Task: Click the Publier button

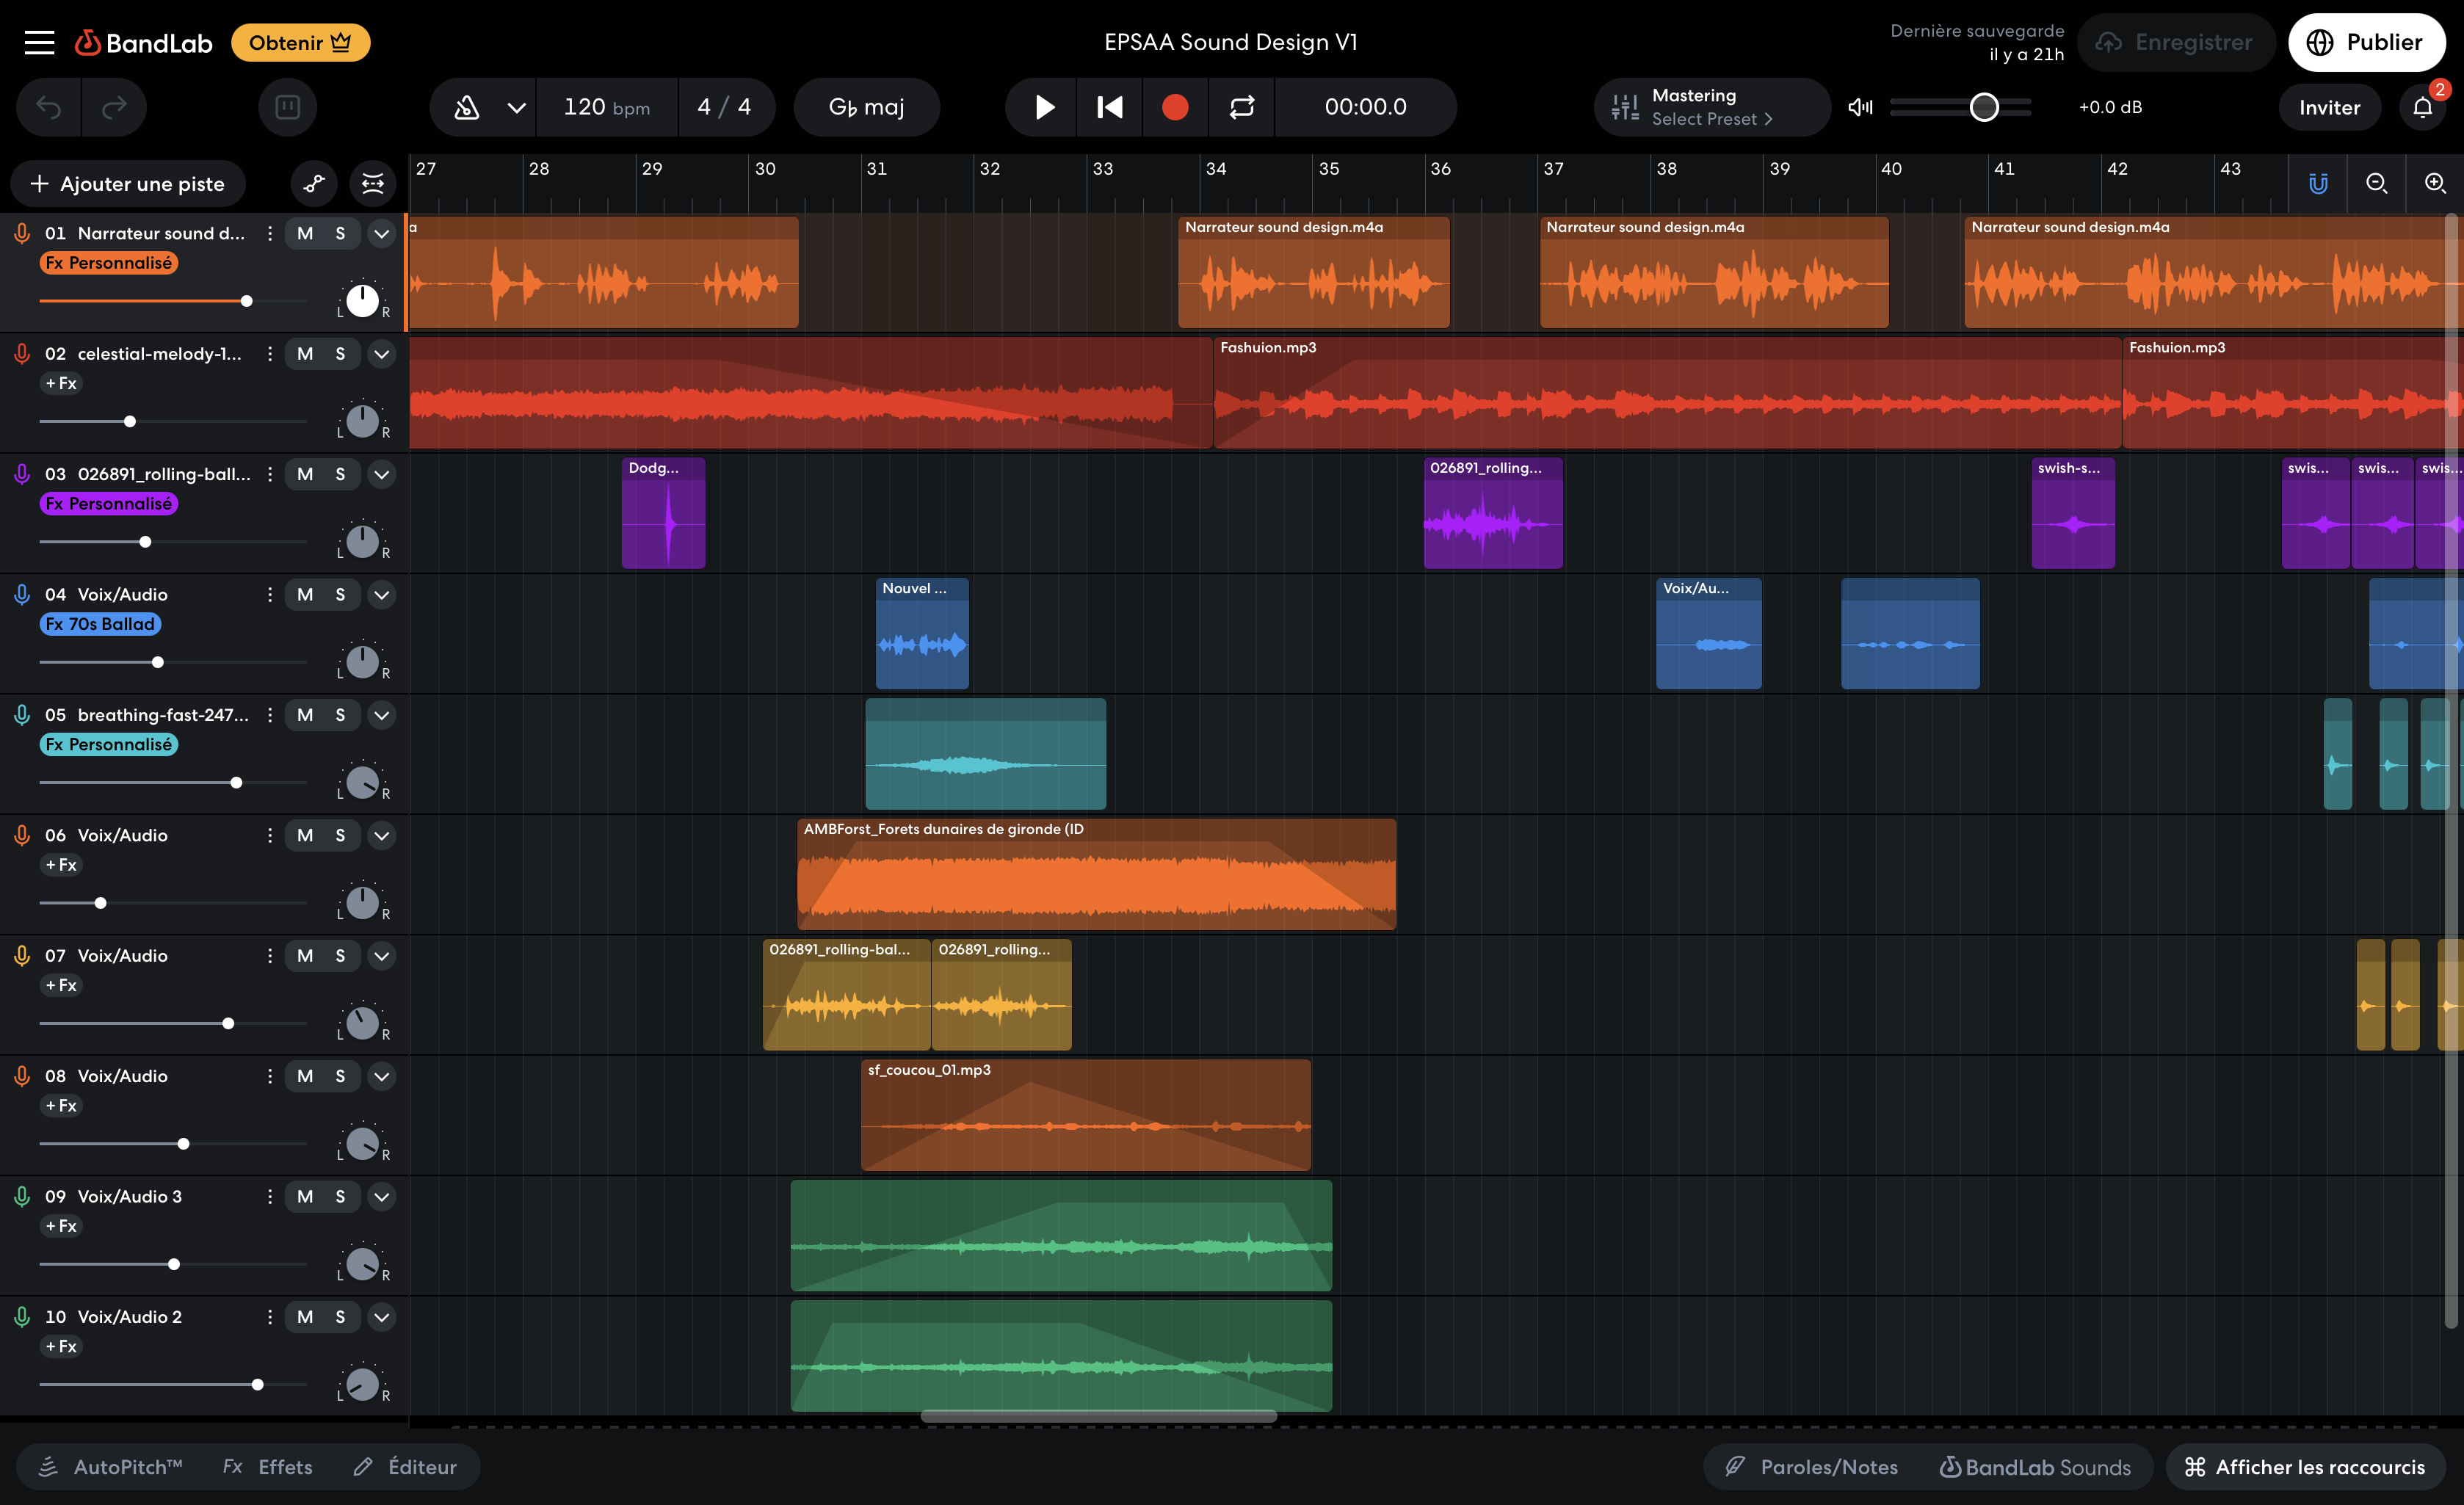Action: pos(2365,42)
